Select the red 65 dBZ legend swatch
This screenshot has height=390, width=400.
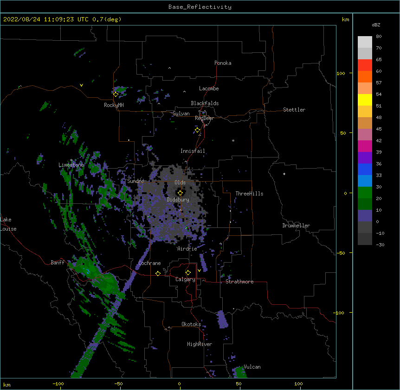365,65
